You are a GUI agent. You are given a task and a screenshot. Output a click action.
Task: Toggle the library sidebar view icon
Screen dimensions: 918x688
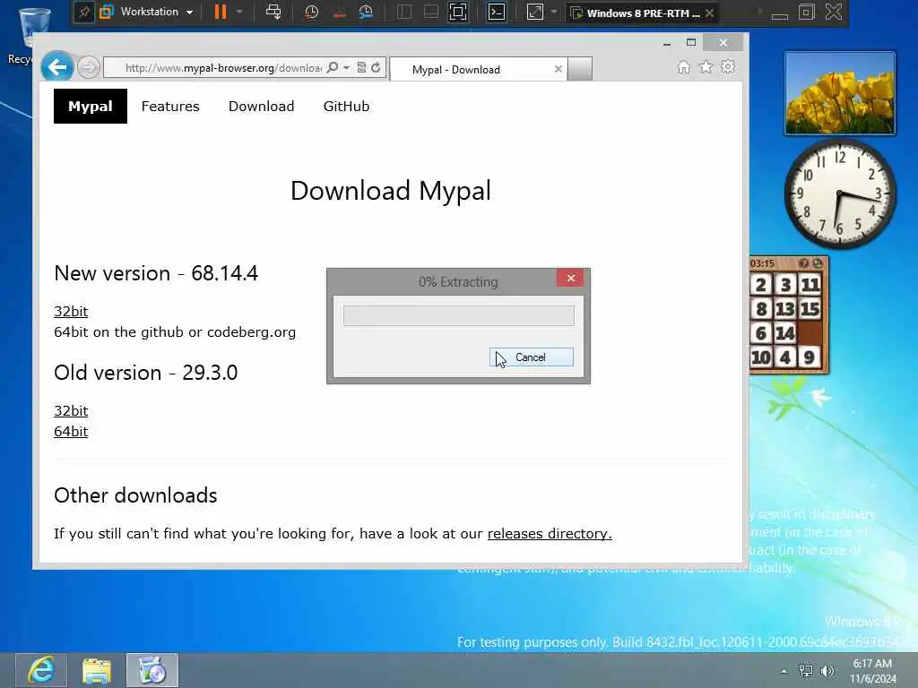click(x=403, y=12)
